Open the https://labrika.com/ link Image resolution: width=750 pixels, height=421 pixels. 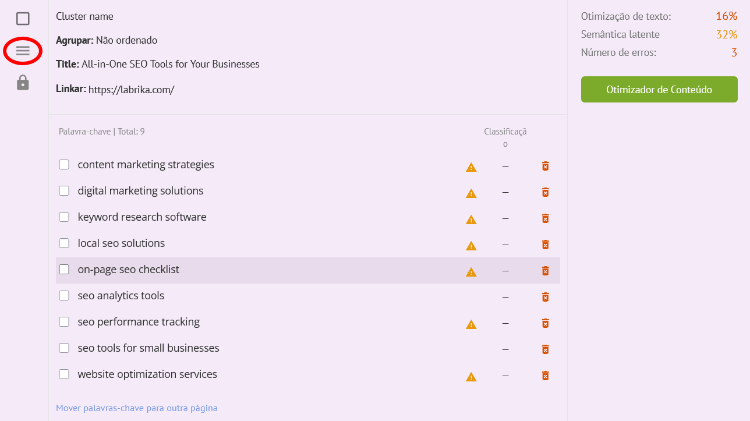131,90
